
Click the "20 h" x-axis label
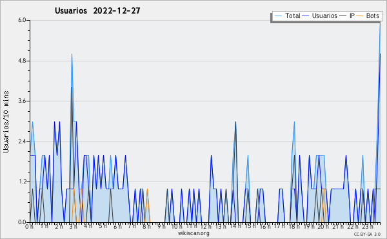click(x=323, y=227)
